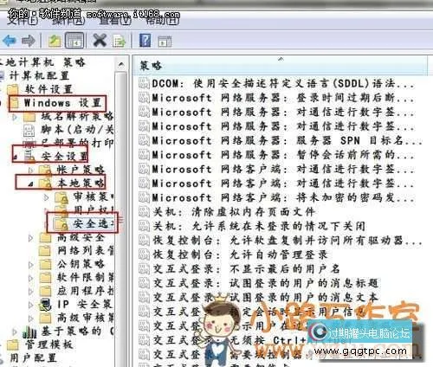The image size is (433, 367).
Task: Collapse the 安全设置 tree node
Action: [16, 158]
